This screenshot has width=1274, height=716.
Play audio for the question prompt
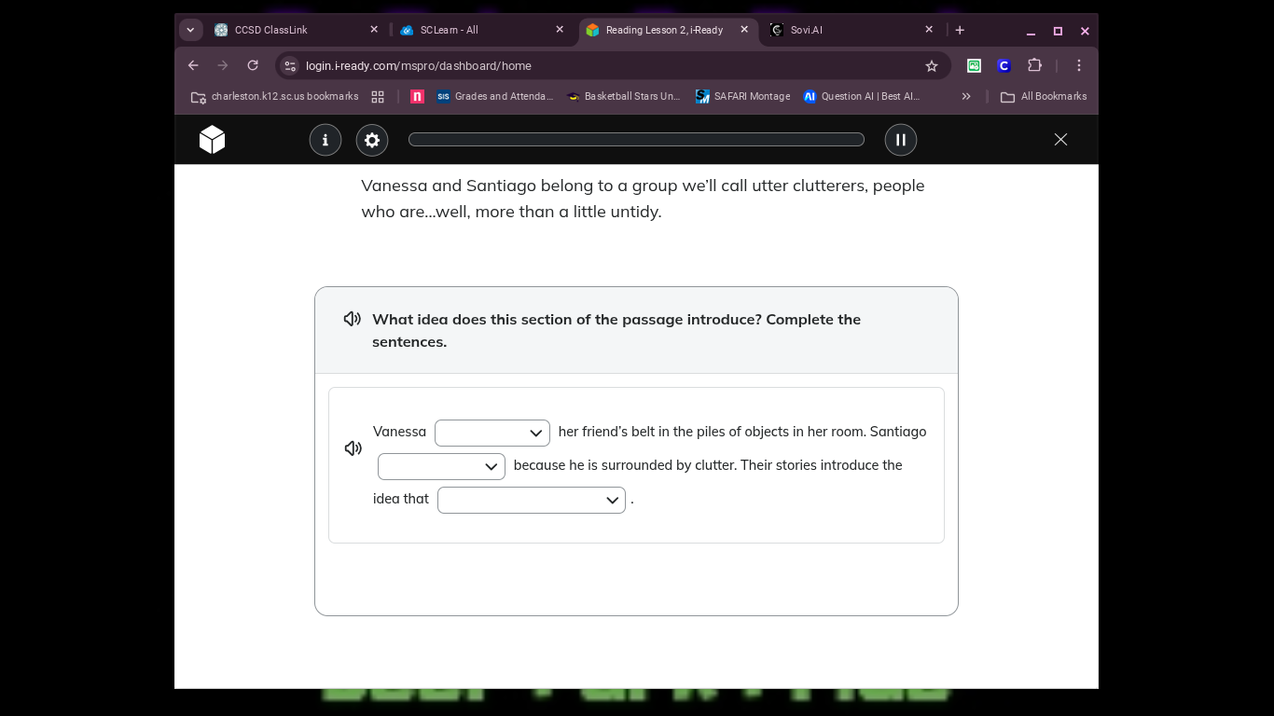(353, 319)
